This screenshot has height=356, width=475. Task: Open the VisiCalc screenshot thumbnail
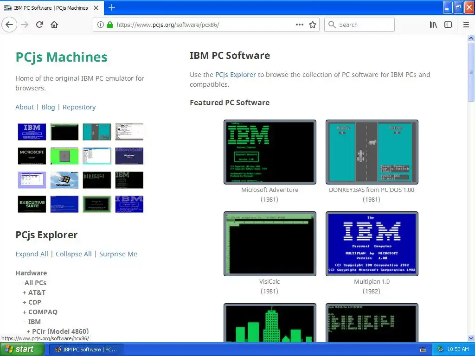click(x=270, y=244)
